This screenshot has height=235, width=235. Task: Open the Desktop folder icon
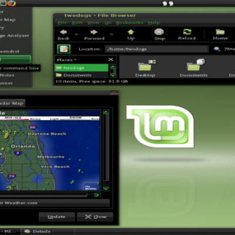[x=145, y=68]
